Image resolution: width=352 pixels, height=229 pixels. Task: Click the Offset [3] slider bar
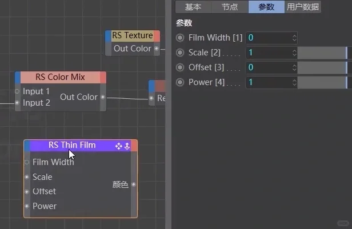pyautogui.click(x=322, y=68)
